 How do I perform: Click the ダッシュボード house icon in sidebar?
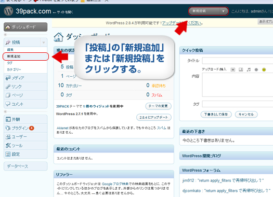[8, 27]
